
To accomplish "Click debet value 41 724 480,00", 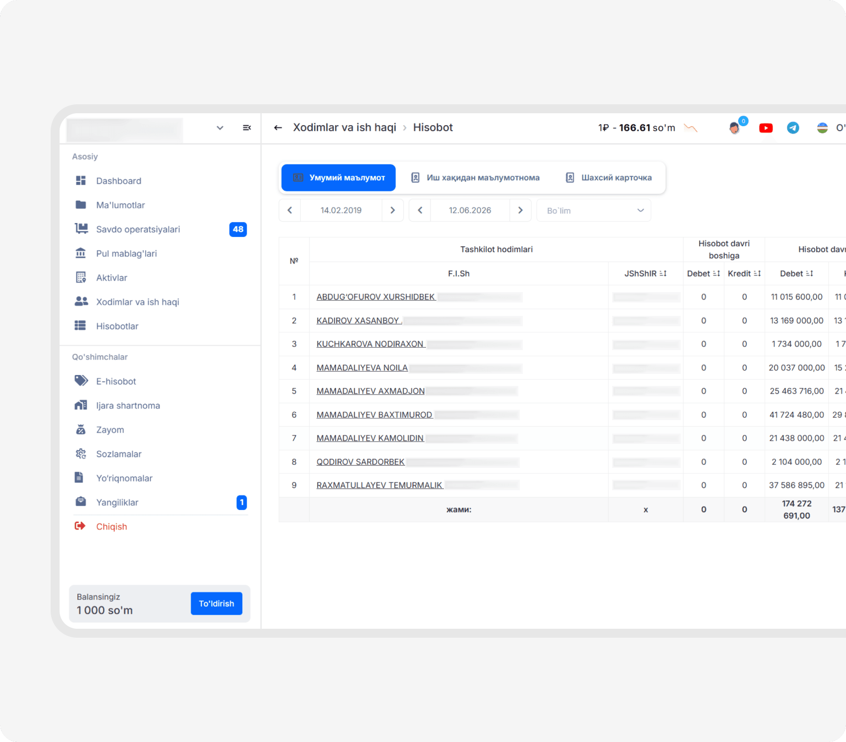I will (797, 415).
